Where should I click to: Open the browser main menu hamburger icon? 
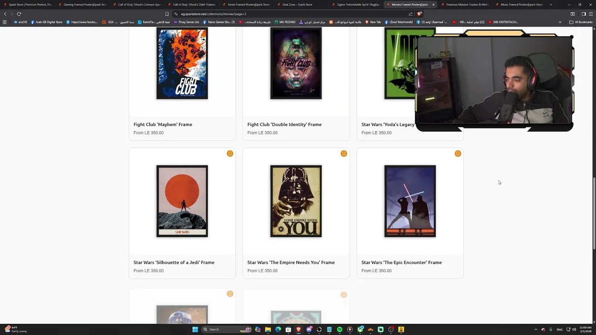point(591,14)
